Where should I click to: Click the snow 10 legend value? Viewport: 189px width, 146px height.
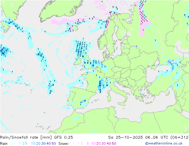coord(93,144)
